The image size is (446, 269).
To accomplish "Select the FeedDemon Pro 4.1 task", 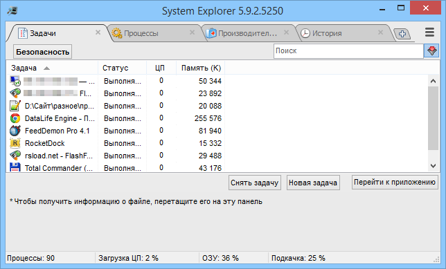I will coord(57,131).
